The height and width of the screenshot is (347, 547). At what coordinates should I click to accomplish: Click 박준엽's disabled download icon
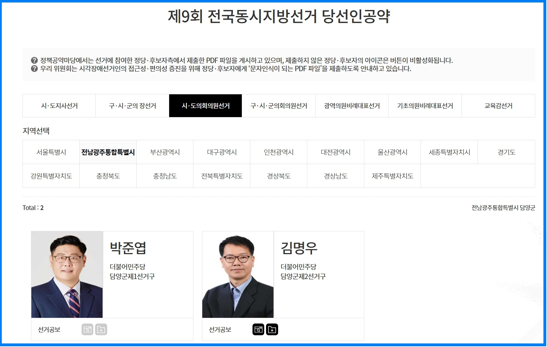[x=101, y=330]
